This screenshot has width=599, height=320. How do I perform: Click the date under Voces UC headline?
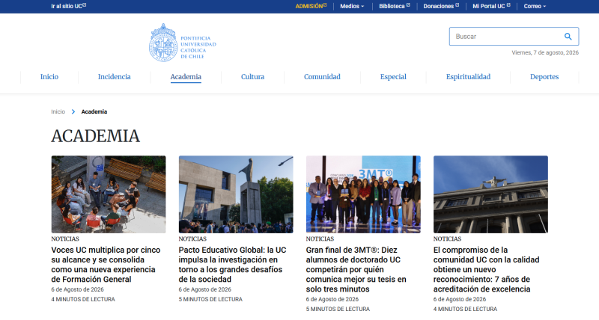click(x=78, y=289)
